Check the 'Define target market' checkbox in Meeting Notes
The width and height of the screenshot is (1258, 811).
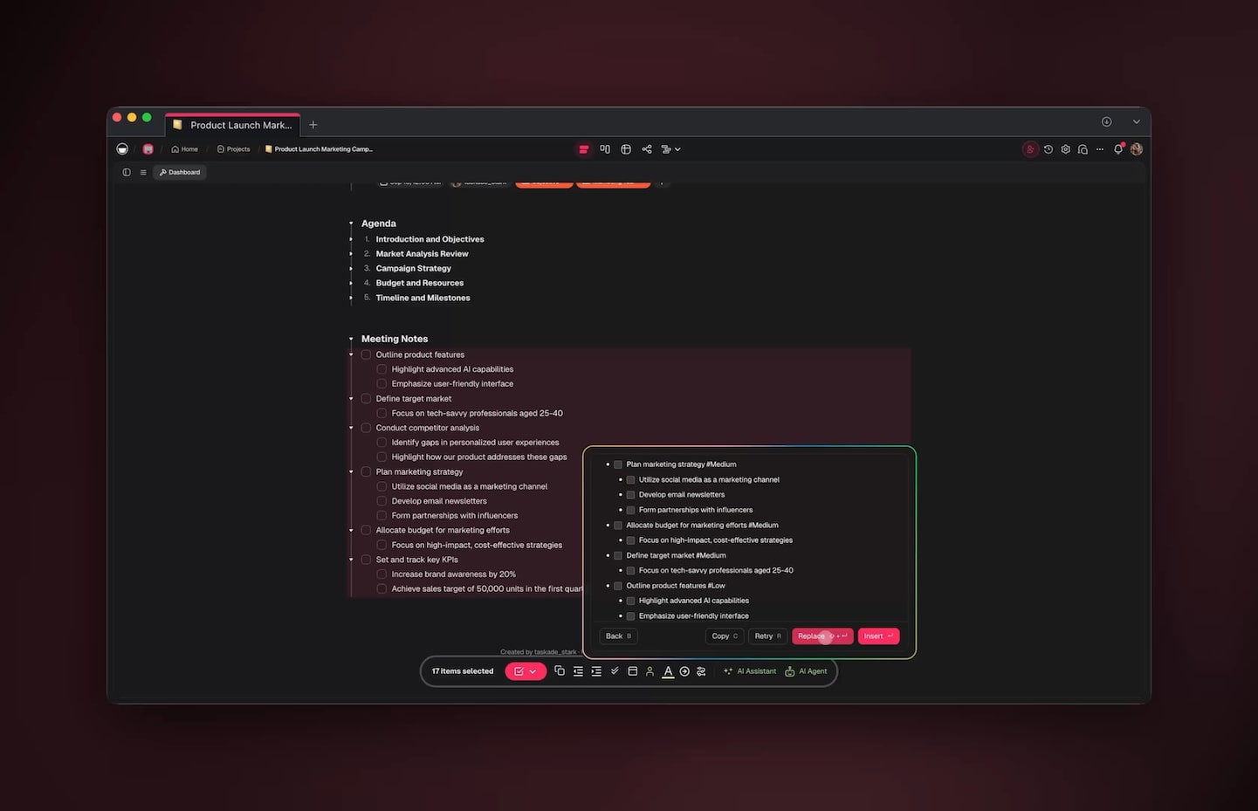367,399
